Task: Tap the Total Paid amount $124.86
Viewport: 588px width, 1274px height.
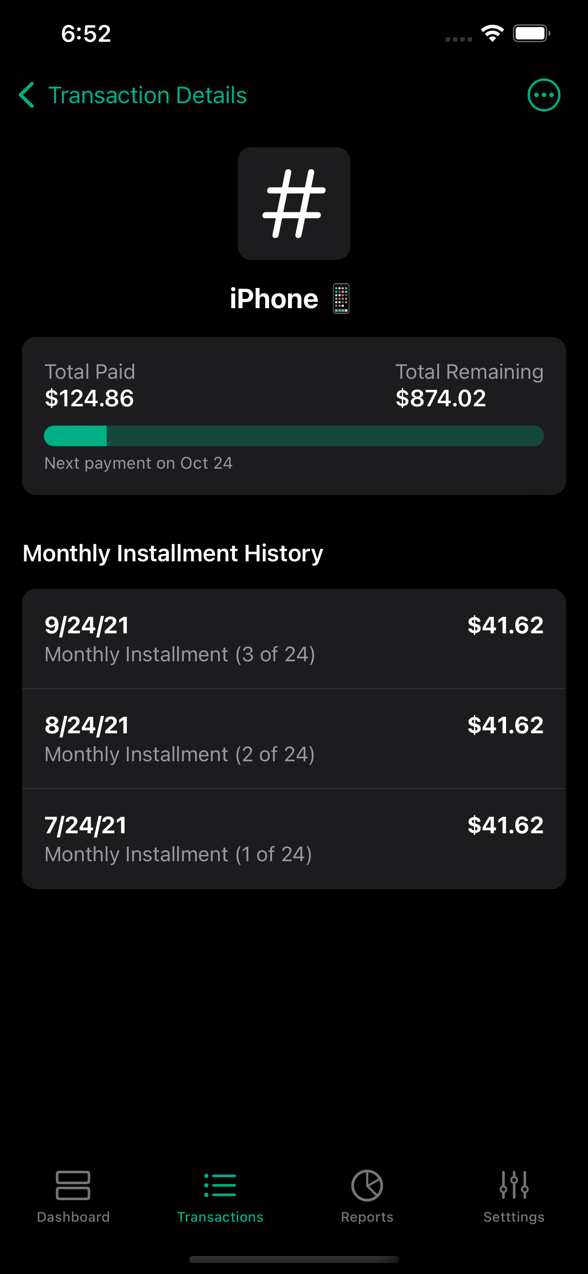Action: 89,398
